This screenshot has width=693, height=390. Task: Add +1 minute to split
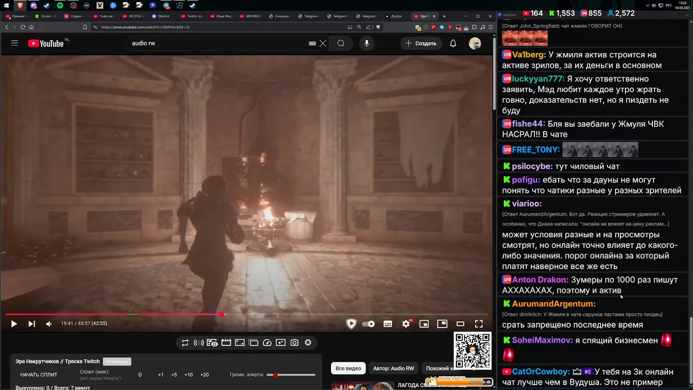(161, 375)
